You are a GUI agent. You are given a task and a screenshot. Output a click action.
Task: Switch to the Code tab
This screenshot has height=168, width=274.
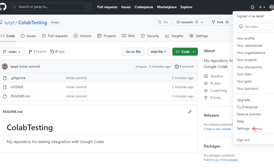[x=8, y=36]
